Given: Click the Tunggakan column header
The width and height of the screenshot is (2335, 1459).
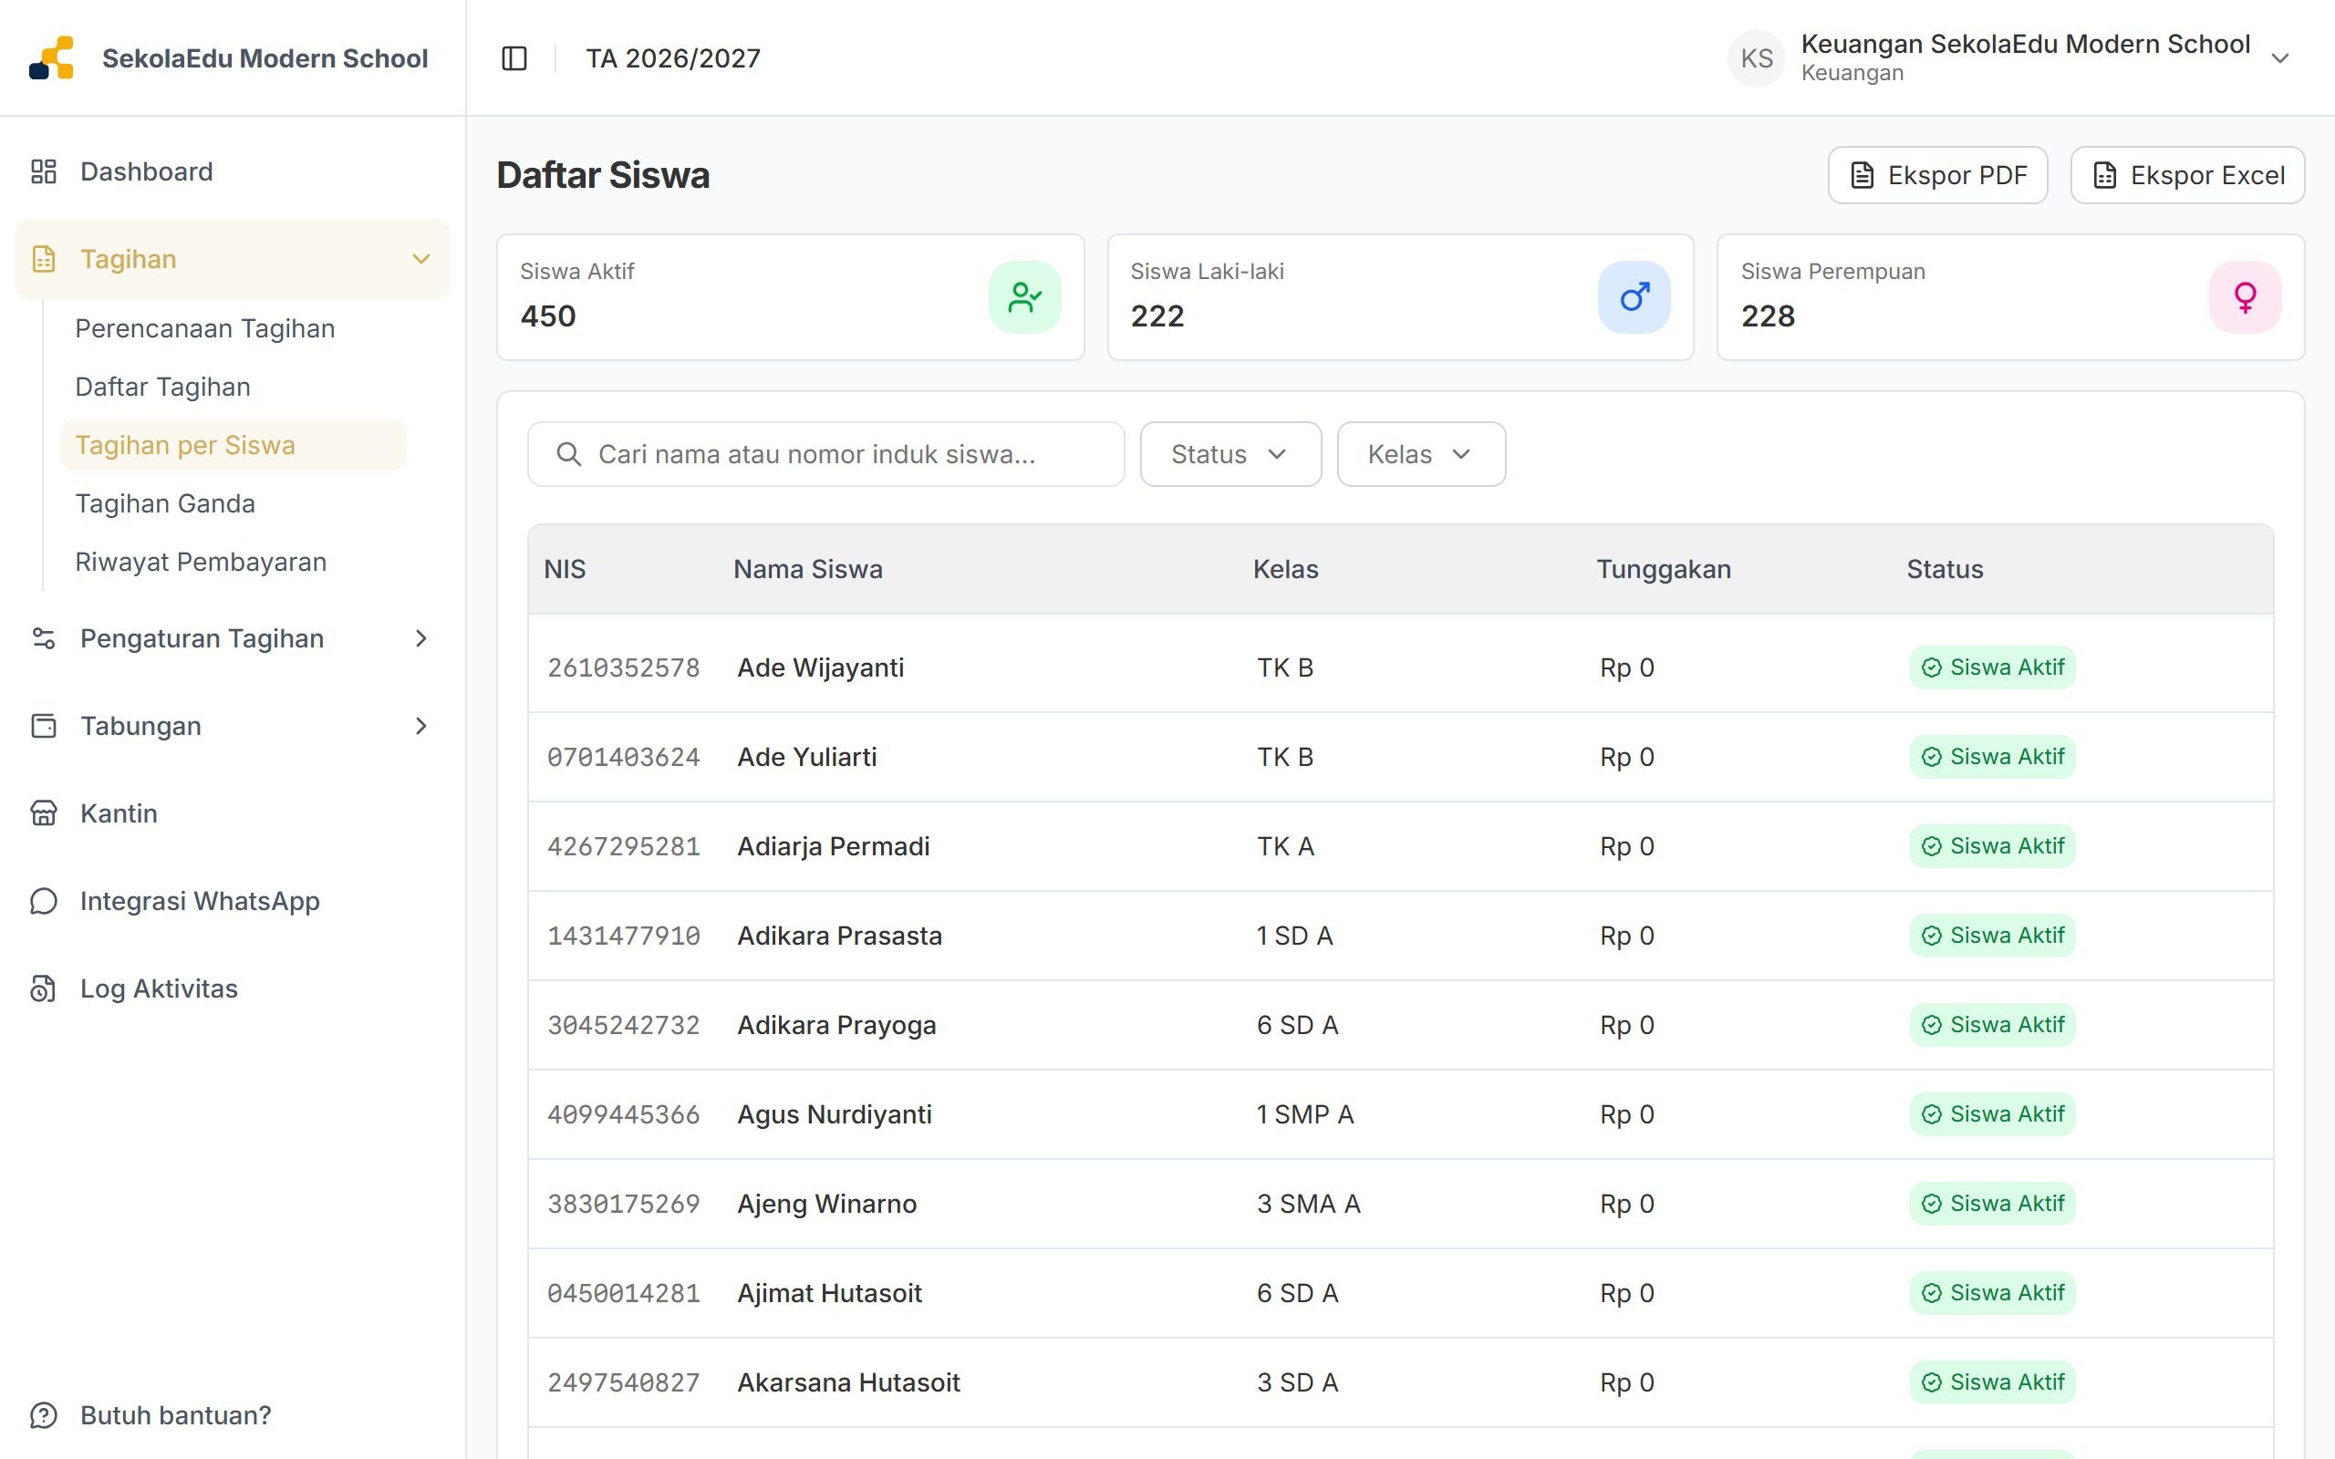Looking at the screenshot, I should pyautogui.click(x=1664, y=569).
